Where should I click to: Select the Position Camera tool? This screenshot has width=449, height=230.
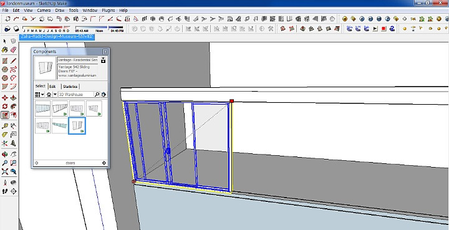[x=4, y=183]
